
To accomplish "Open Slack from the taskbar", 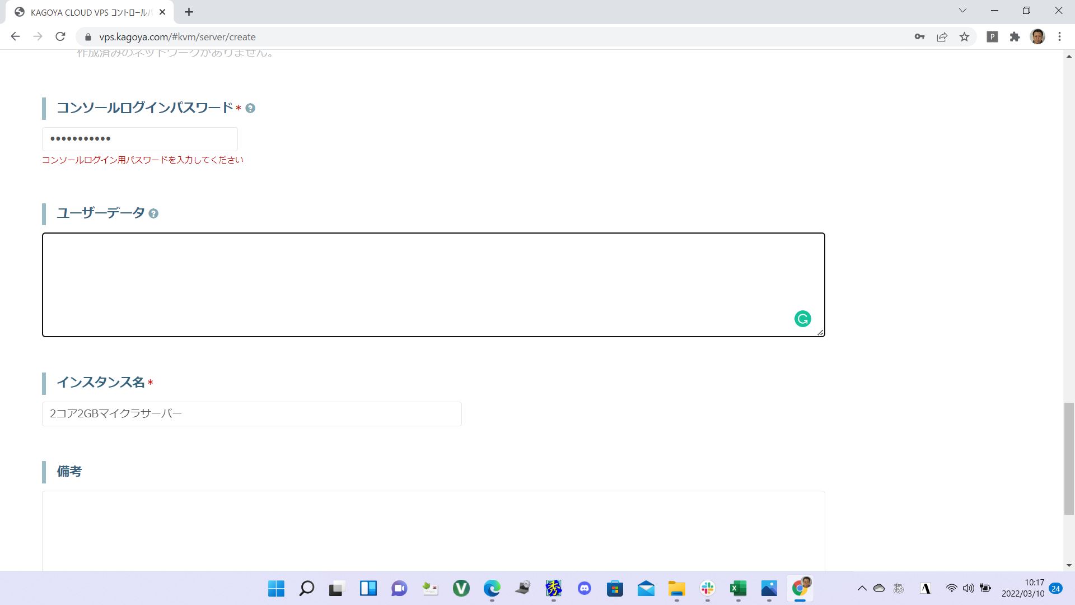I will tap(707, 589).
